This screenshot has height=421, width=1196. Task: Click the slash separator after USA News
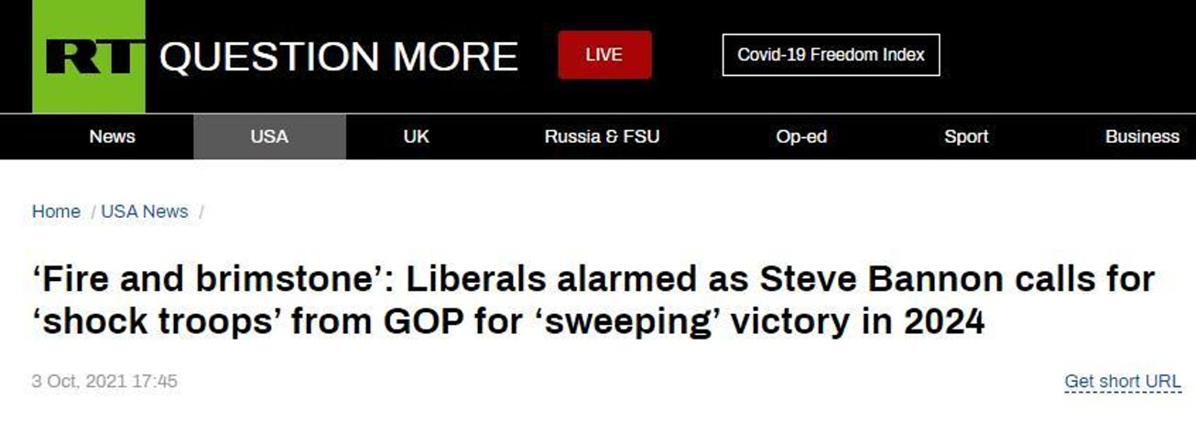click(201, 211)
